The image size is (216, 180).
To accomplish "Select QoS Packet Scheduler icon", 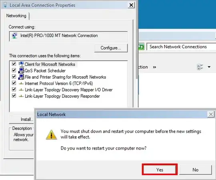I will click(21, 70).
